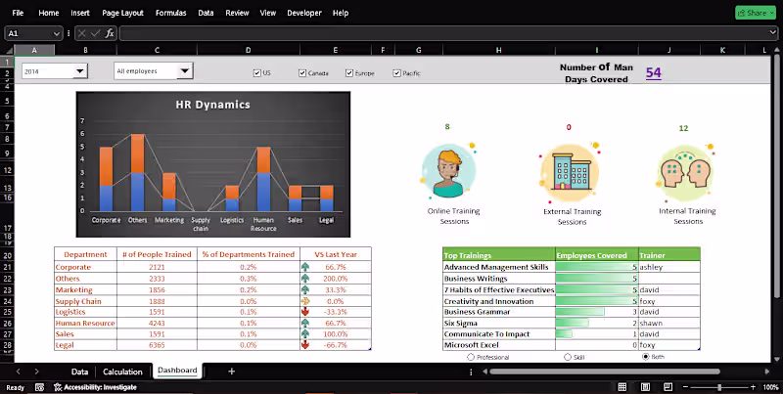Switch to Normal view icon in status bar
The height and width of the screenshot is (394, 783).
click(x=622, y=387)
